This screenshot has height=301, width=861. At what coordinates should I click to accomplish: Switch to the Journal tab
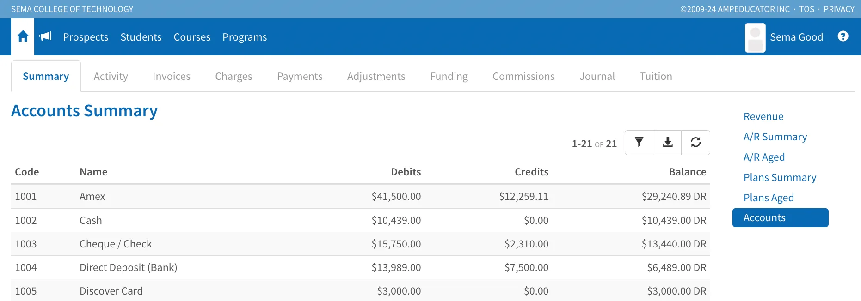(x=597, y=76)
